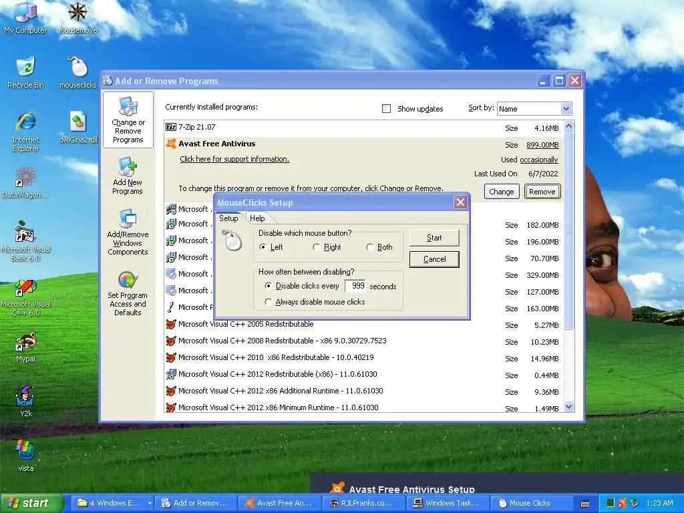Select the vista desktop icon
The image size is (684, 513).
[x=25, y=456]
